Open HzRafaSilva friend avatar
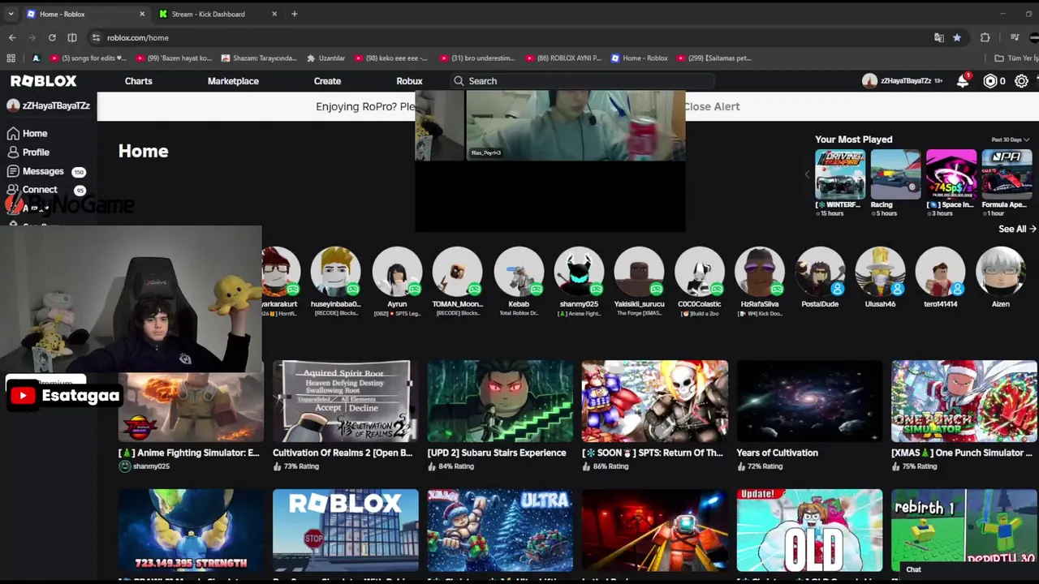This screenshot has width=1039, height=584. [760, 273]
